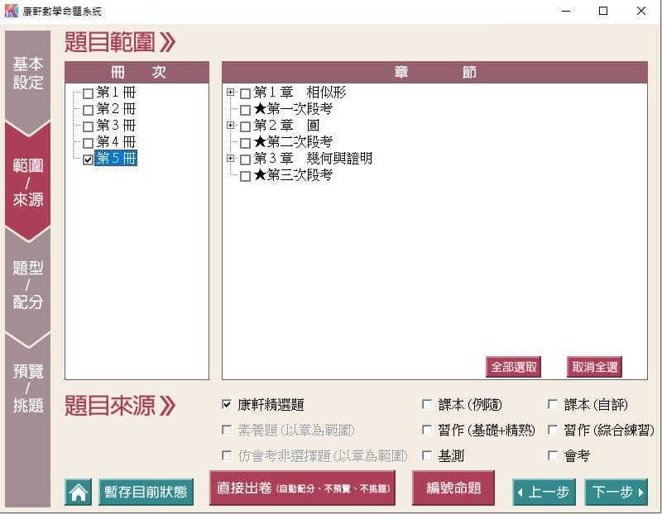
Task: Click the 全部選取 button
Action: (x=513, y=367)
